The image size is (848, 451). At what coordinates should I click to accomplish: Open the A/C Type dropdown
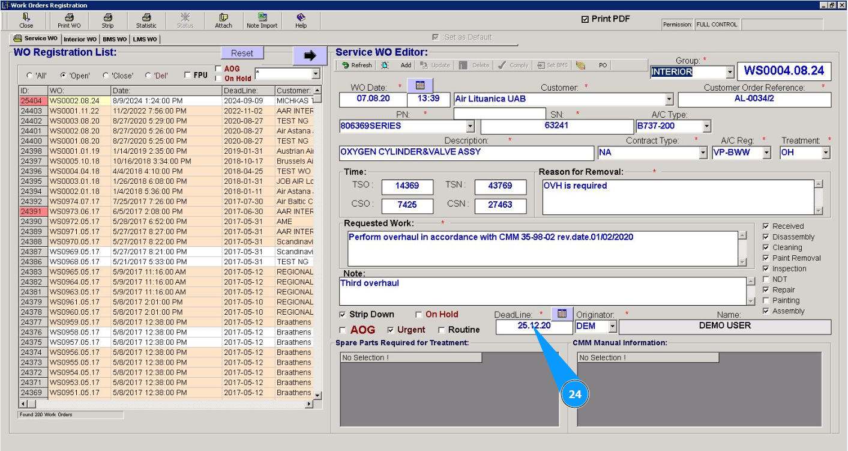706,126
